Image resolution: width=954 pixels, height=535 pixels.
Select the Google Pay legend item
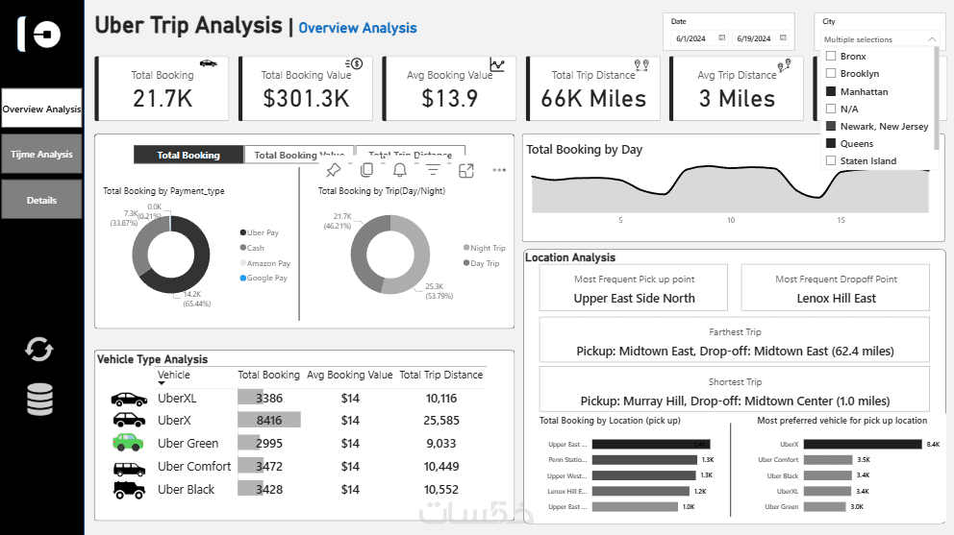264,278
